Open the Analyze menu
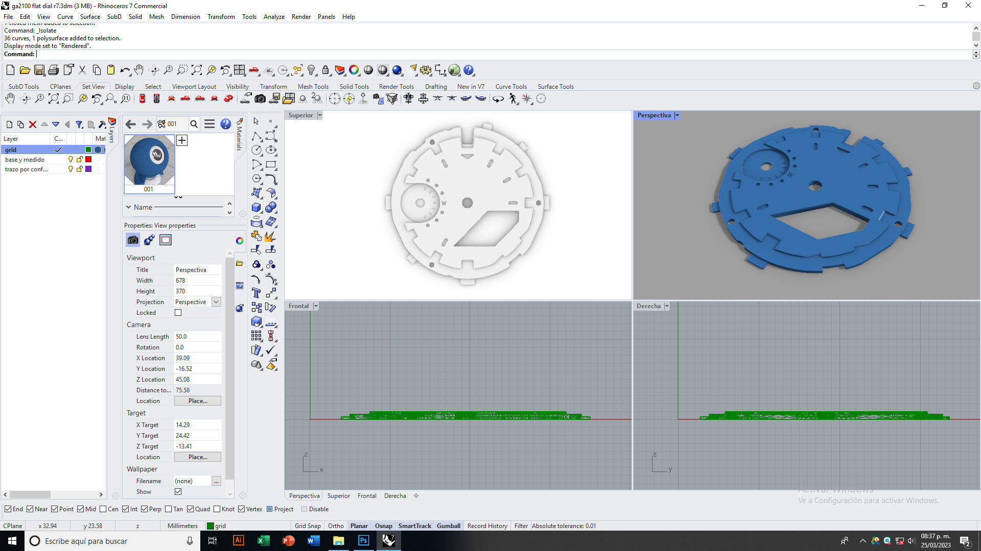 [x=274, y=16]
